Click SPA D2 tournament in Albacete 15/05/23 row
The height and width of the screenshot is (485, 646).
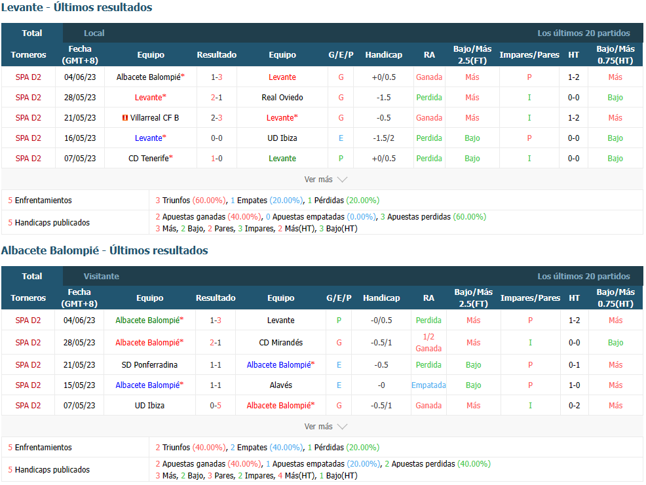[x=28, y=385]
